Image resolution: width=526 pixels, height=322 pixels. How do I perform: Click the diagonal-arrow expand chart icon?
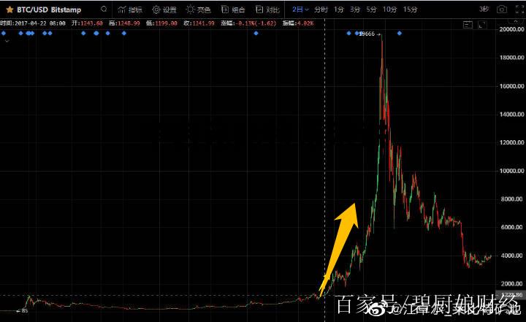pyautogui.click(x=482, y=25)
